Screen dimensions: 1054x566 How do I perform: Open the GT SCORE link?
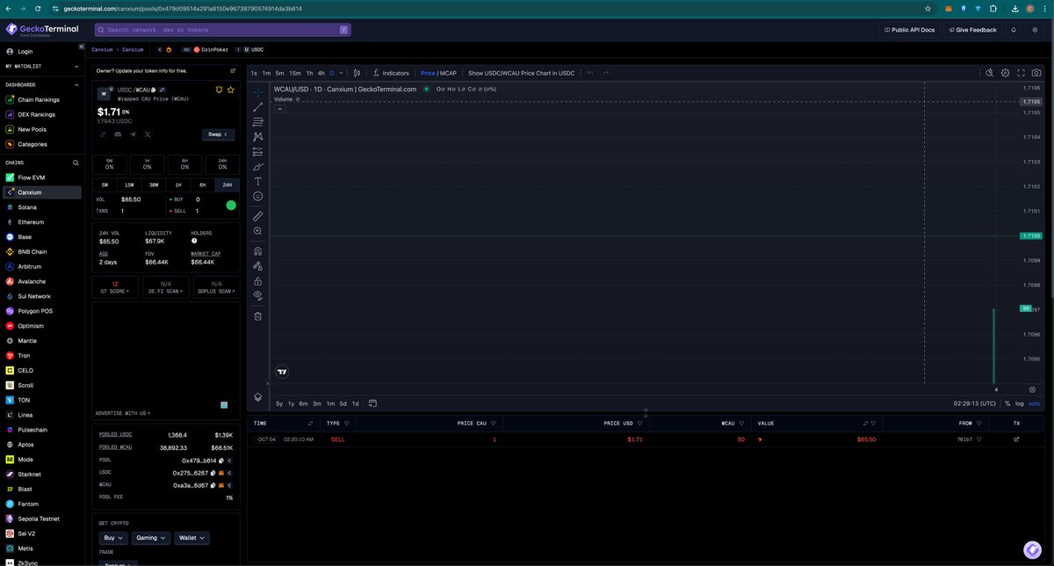(115, 287)
